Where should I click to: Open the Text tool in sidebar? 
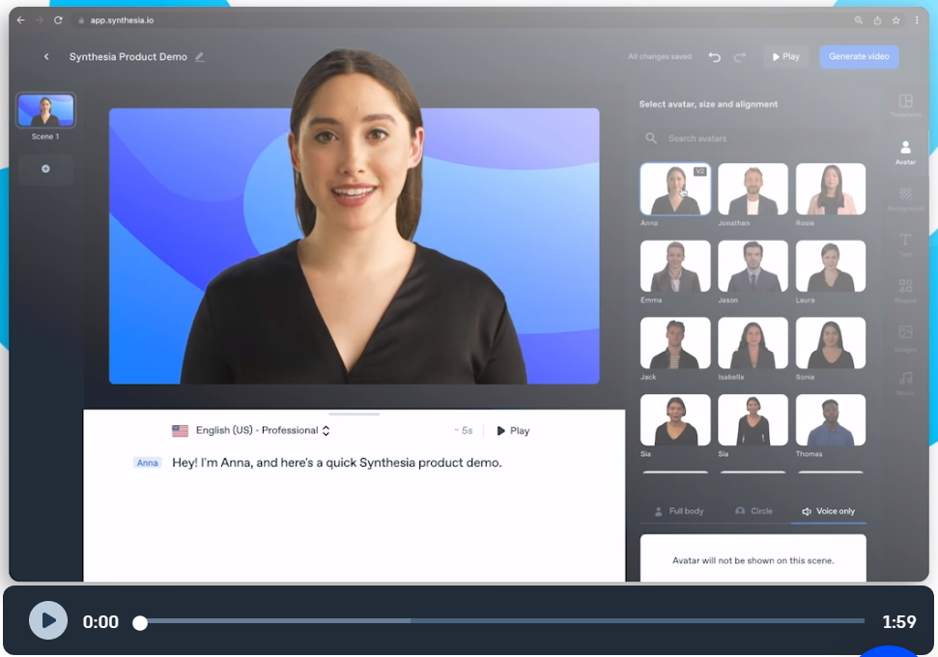pyautogui.click(x=905, y=243)
